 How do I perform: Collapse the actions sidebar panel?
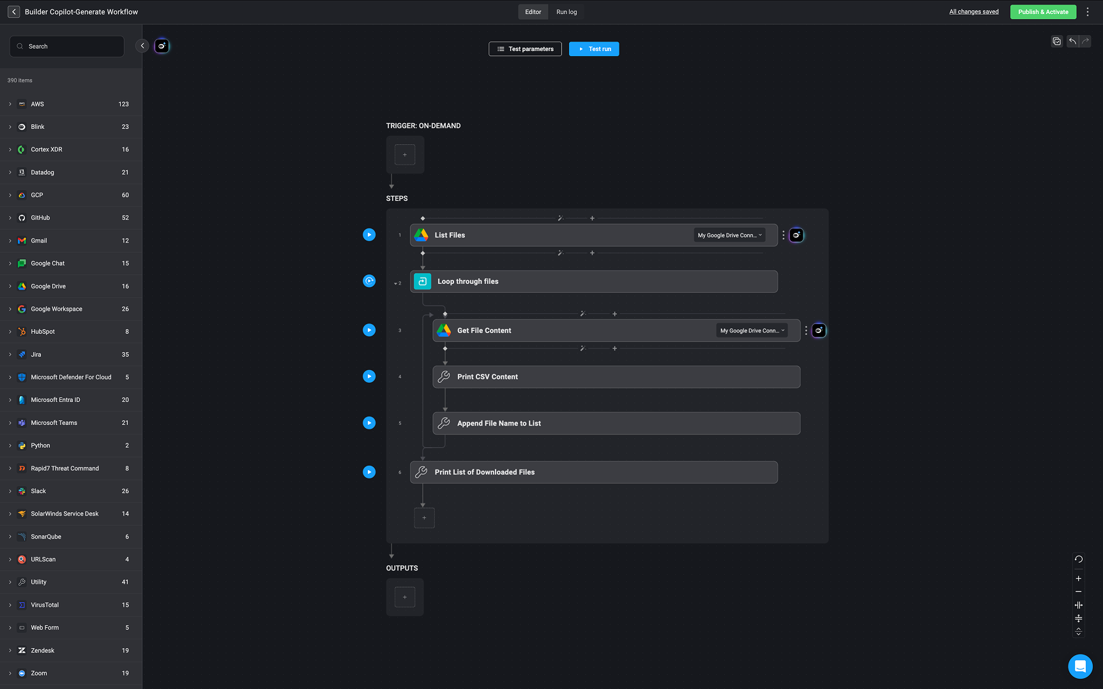coord(142,46)
